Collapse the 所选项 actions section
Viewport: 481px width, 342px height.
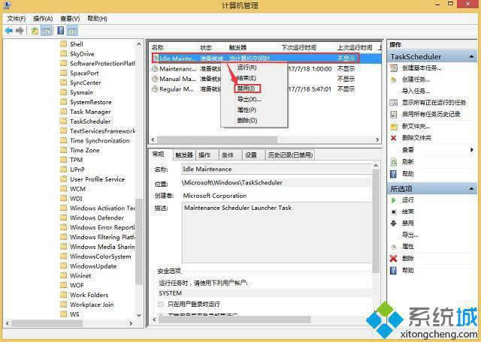471,189
